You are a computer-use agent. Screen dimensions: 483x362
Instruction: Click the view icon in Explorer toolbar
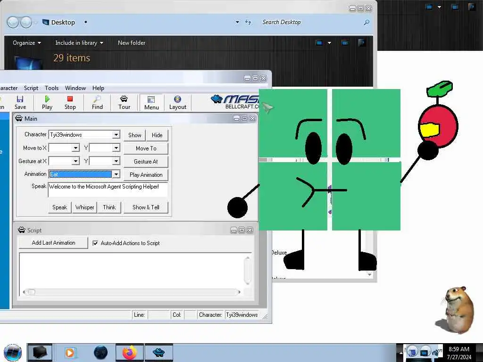319,43
